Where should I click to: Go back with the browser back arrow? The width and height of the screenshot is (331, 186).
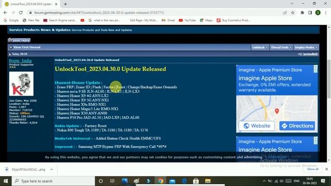5,12
